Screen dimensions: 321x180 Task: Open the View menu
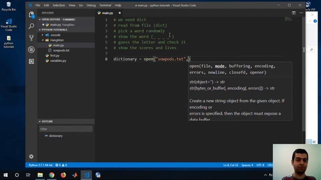(72, 5)
